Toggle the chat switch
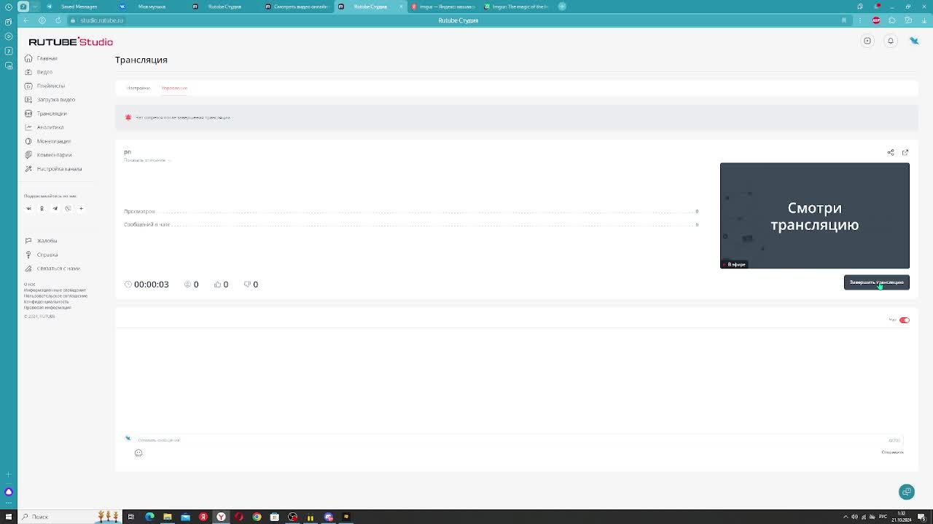This screenshot has height=524, width=933. click(905, 320)
